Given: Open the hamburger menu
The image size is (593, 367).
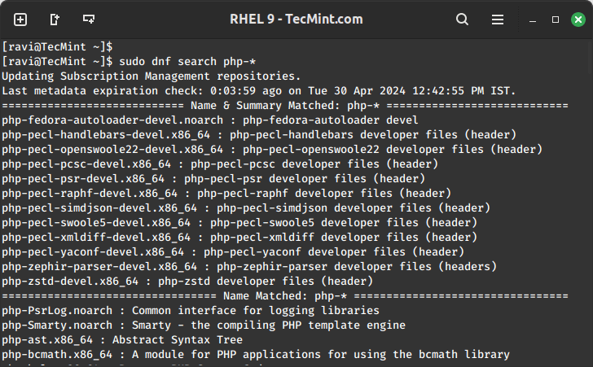Looking at the screenshot, I should 497,19.
